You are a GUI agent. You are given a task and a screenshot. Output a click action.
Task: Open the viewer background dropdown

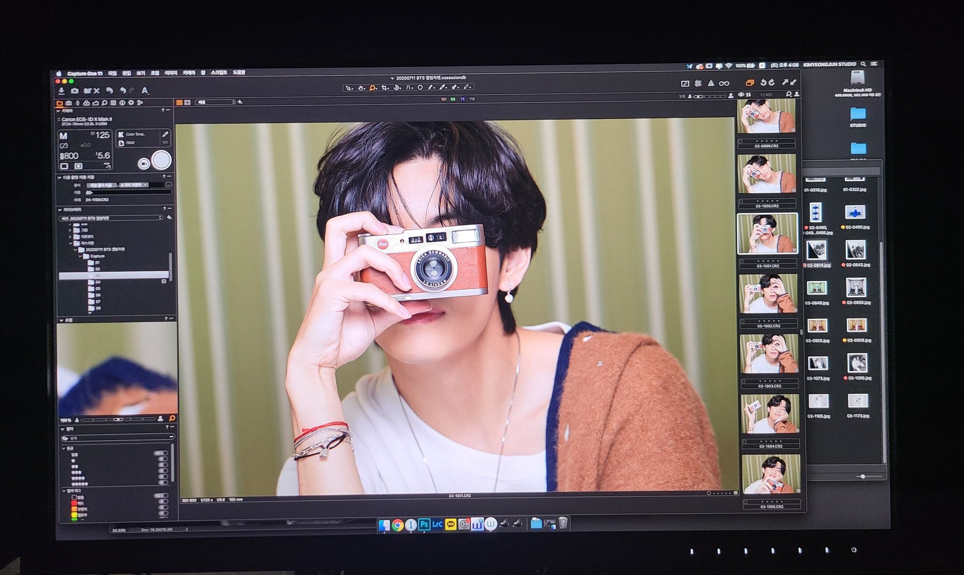(x=216, y=102)
